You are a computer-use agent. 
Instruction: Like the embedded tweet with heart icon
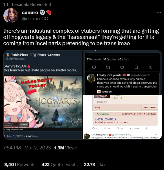tap(122, 67)
